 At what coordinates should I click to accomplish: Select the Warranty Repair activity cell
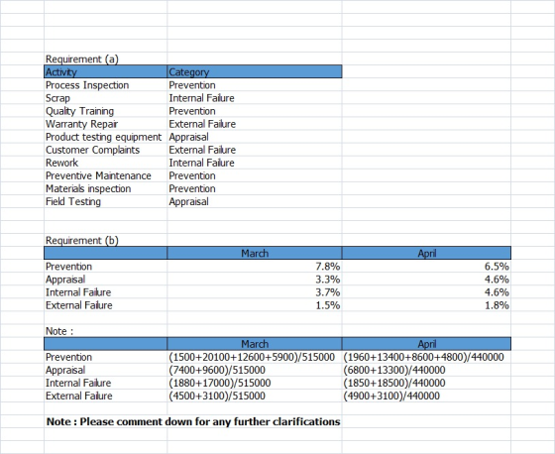pyautogui.click(x=105, y=124)
